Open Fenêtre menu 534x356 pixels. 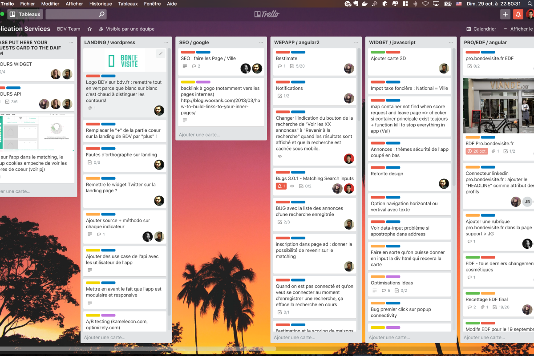tap(153, 4)
